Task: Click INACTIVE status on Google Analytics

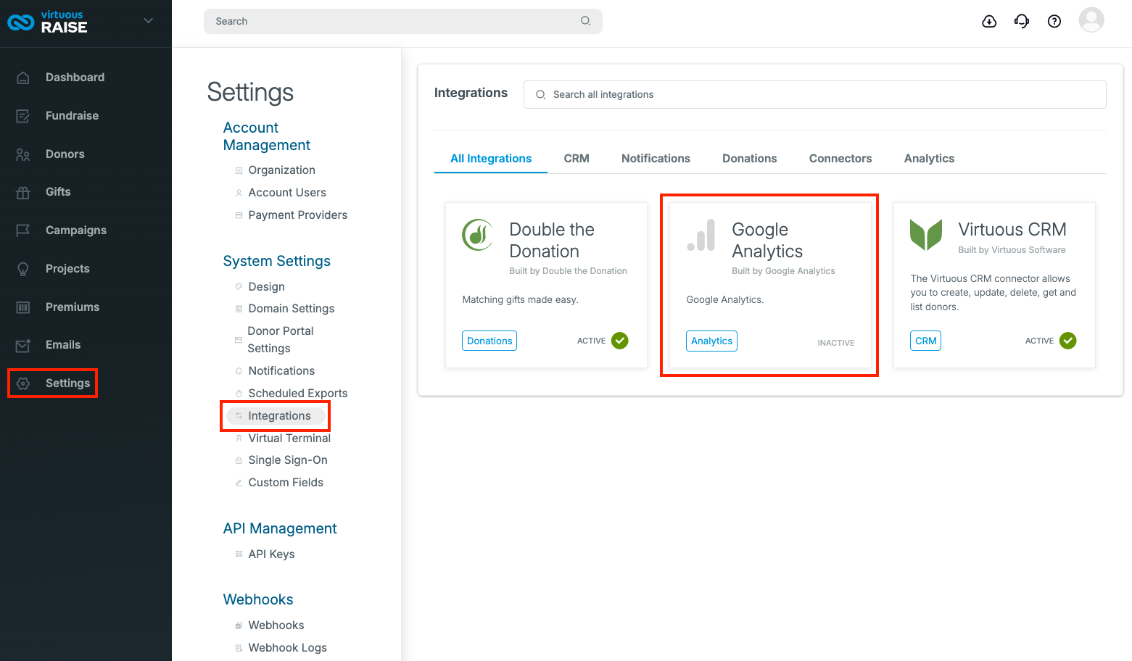Action: tap(836, 343)
